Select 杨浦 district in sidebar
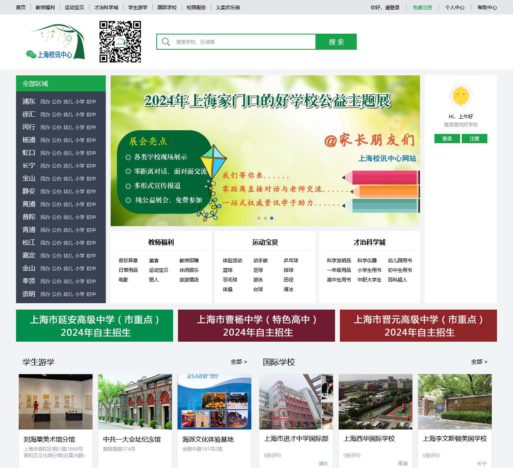Viewport: 513px width, 468px height. [x=29, y=140]
